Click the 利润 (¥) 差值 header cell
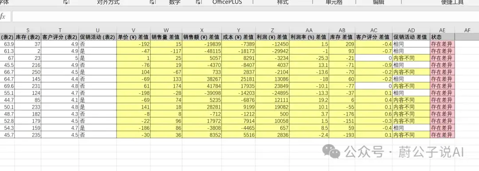The height and width of the screenshot is (171, 479). click(x=272, y=37)
